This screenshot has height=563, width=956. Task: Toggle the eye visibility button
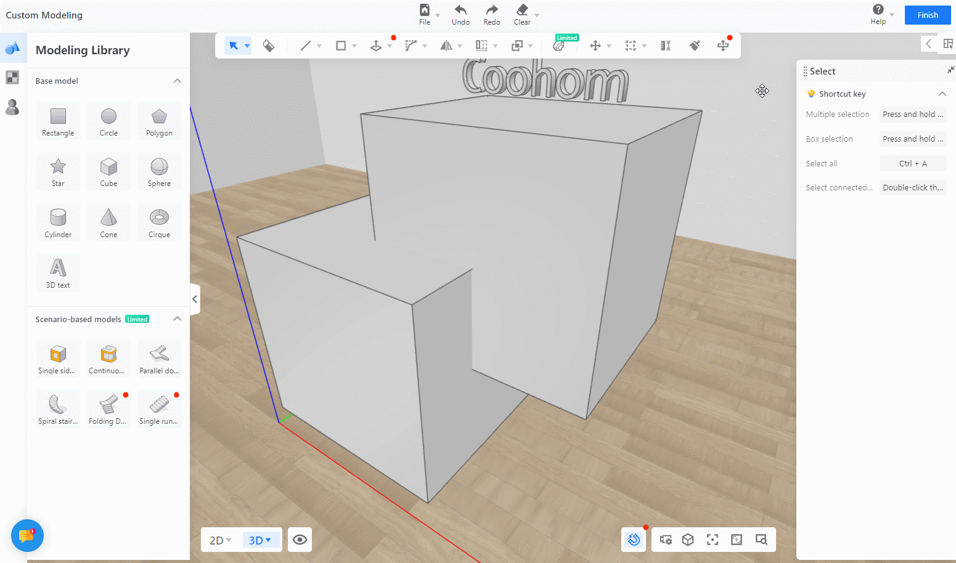[x=300, y=540]
